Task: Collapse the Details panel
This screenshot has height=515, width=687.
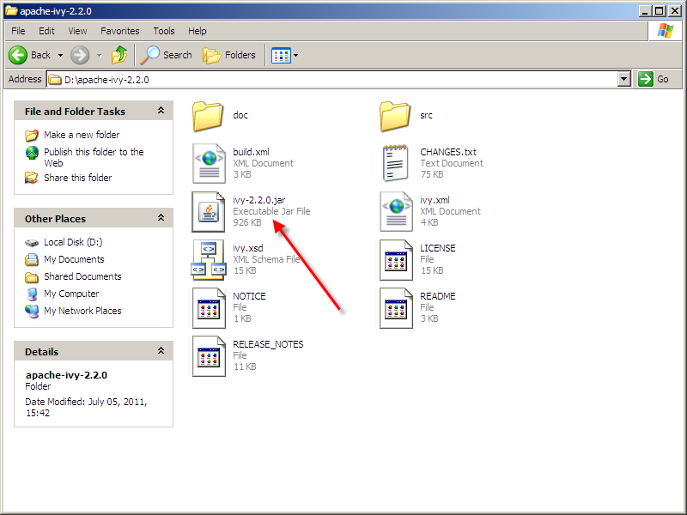Action: pos(161,351)
